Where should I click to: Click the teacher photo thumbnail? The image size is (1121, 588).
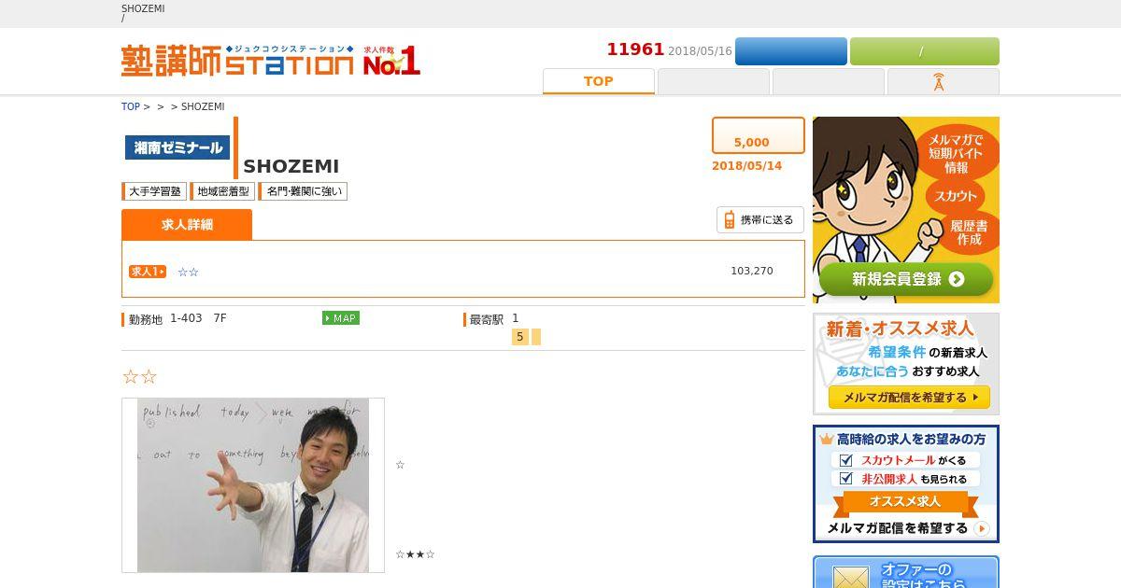coord(253,485)
